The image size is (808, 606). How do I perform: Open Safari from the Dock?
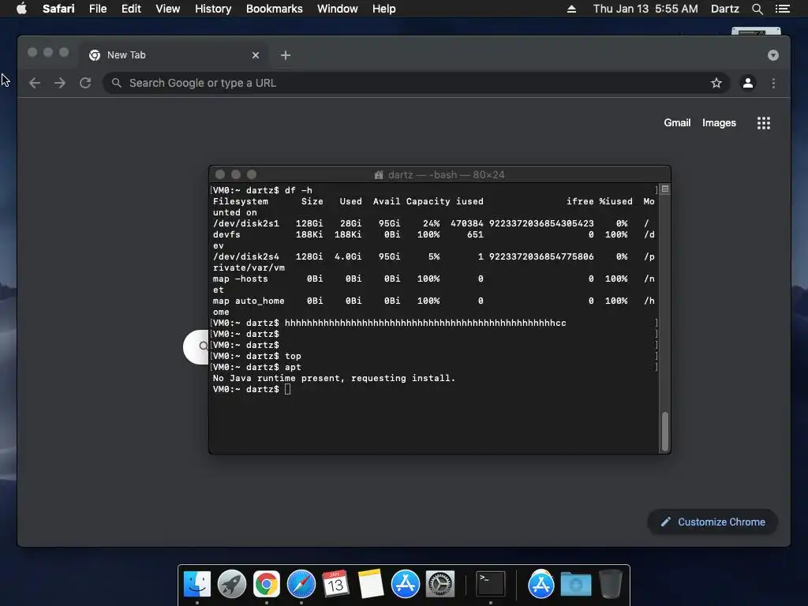[x=301, y=584]
